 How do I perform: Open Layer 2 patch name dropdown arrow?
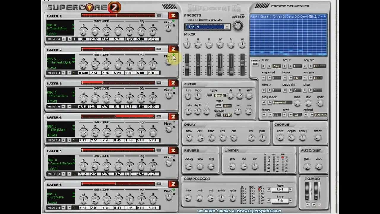pos(73,62)
